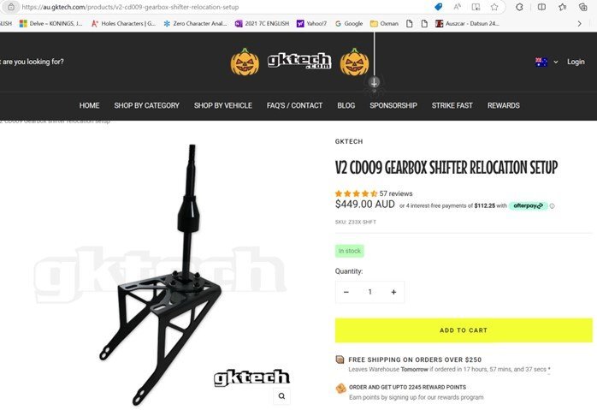The image size is (597, 410).
Task: Zoom product image with magnifier icon
Action: (281, 396)
